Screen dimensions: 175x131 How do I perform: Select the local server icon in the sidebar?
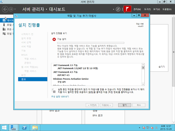click(4, 25)
